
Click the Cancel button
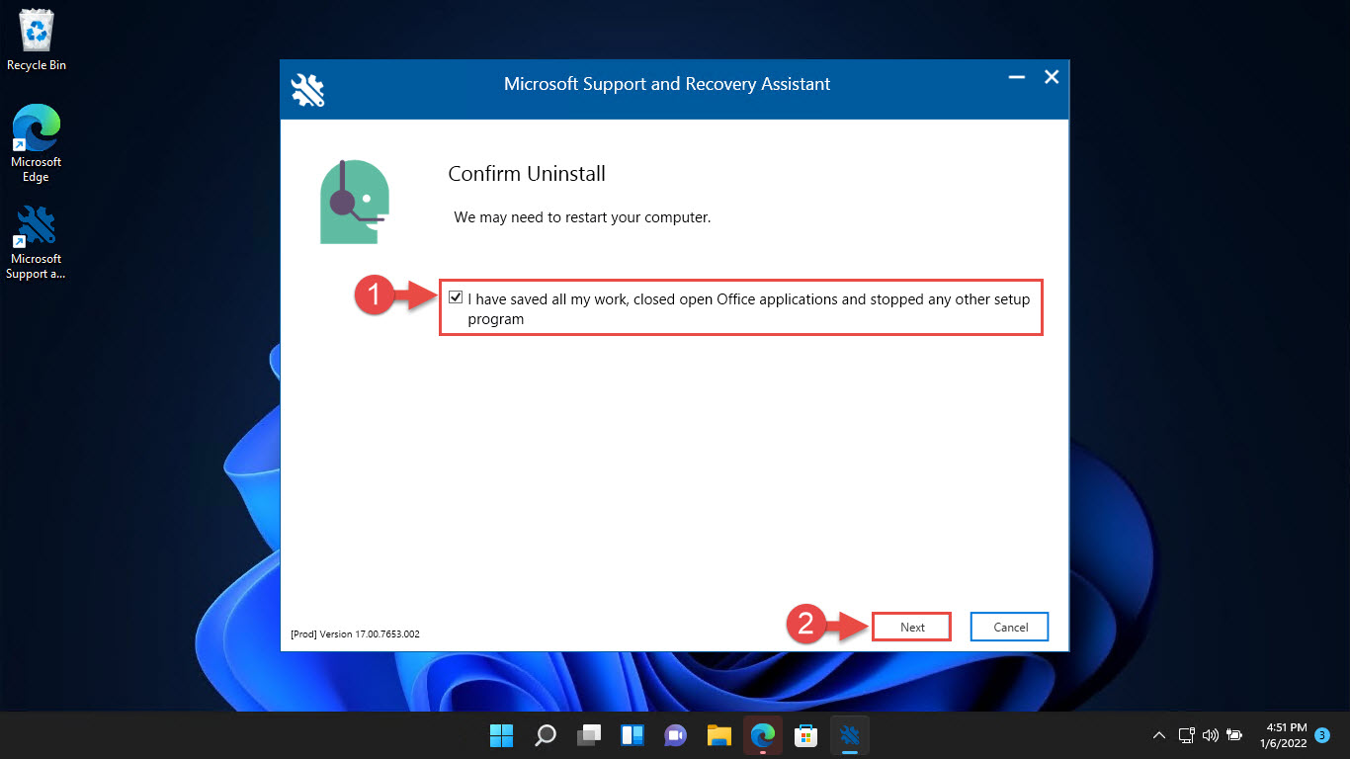coord(1009,627)
